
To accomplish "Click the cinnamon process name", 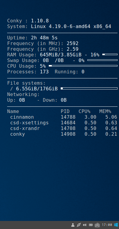I will click(x=22, y=117).
